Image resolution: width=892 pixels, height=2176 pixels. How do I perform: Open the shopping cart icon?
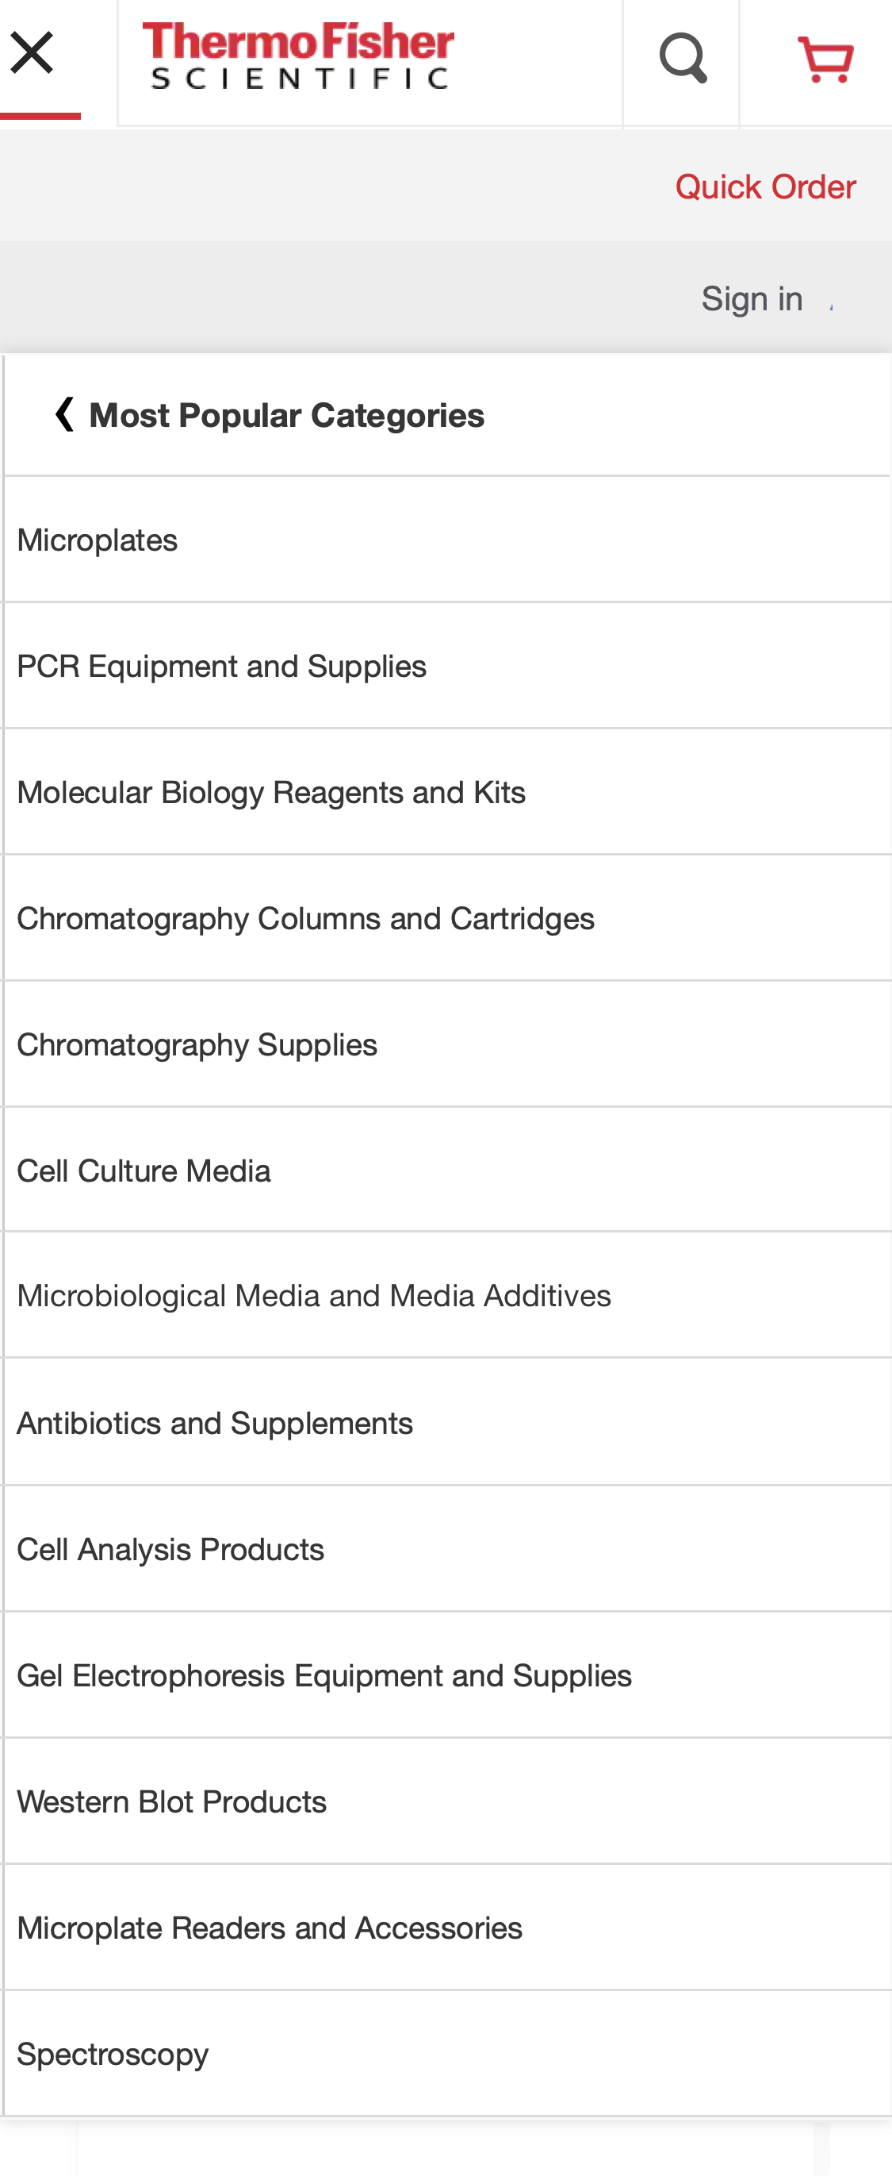pos(825,60)
